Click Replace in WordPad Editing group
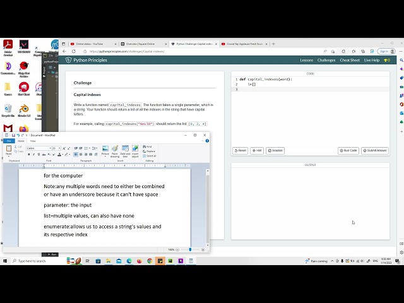This screenshot has width=404, height=303. (x=149, y=151)
